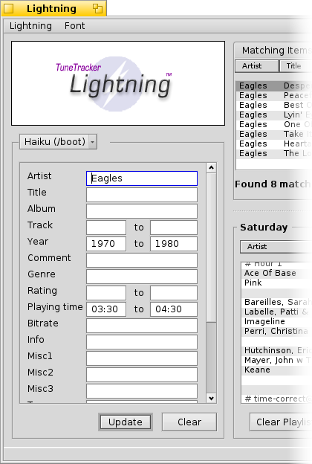The height and width of the screenshot is (464, 312).
Task: Focus the Misc3 search field
Action: coord(142,391)
